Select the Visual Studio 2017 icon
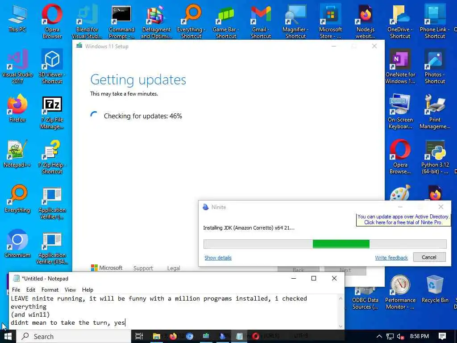This screenshot has width=457, height=343. [x=17, y=66]
